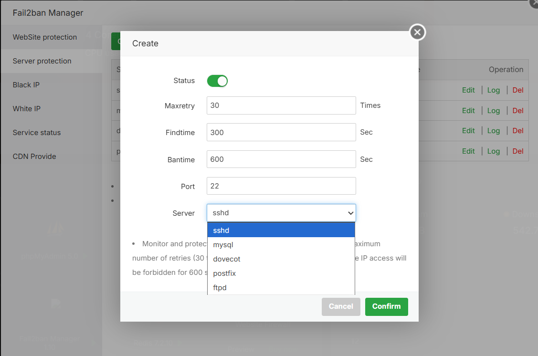Click Edit link in first row
Screen dimensions: 538x356
(x=468, y=90)
